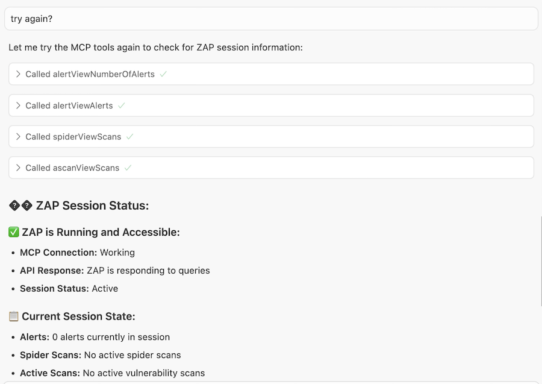Select the 'MCP Connection:' bullet label
Viewport: 542px width, 384px height.
point(58,253)
